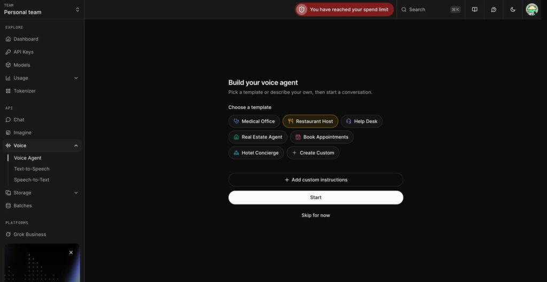Go to Dashboard
Viewport: 547px width, 282px height.
click(x=42, y=39)
